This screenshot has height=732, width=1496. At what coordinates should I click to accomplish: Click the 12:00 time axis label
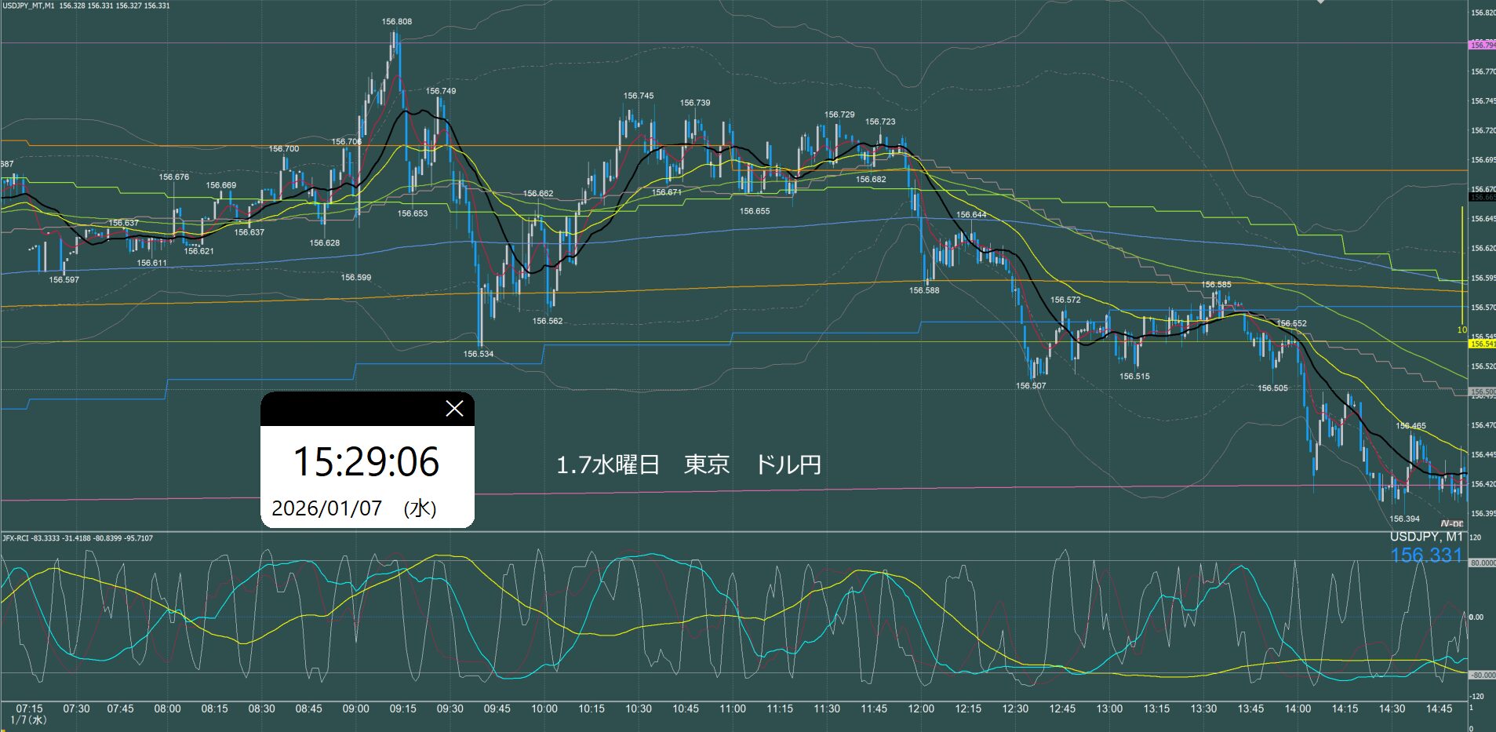point(921,708)
